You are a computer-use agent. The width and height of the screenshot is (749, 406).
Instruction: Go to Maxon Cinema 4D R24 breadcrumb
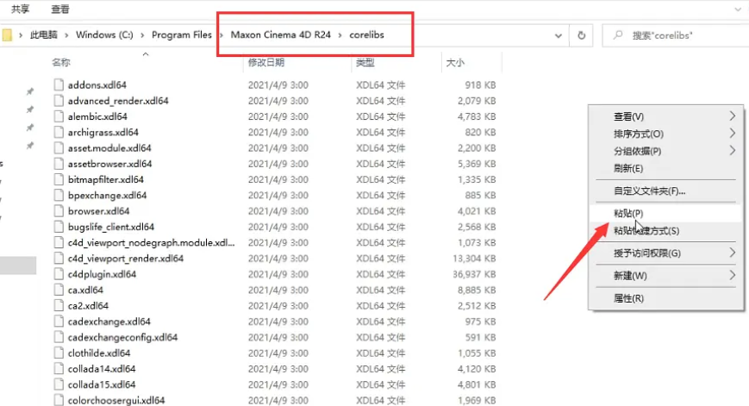281,34
